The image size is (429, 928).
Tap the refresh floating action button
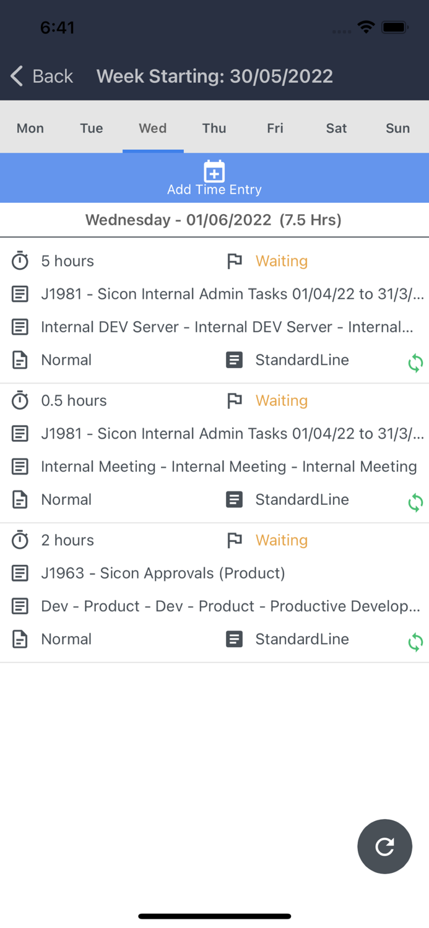point(384,846)
